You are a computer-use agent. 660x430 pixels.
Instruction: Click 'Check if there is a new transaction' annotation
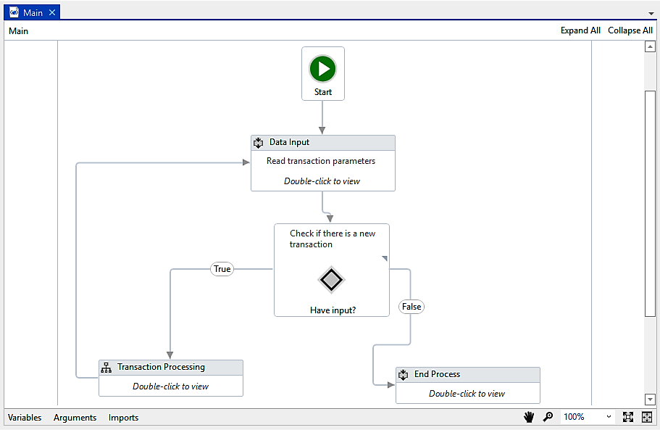point(333,239)
